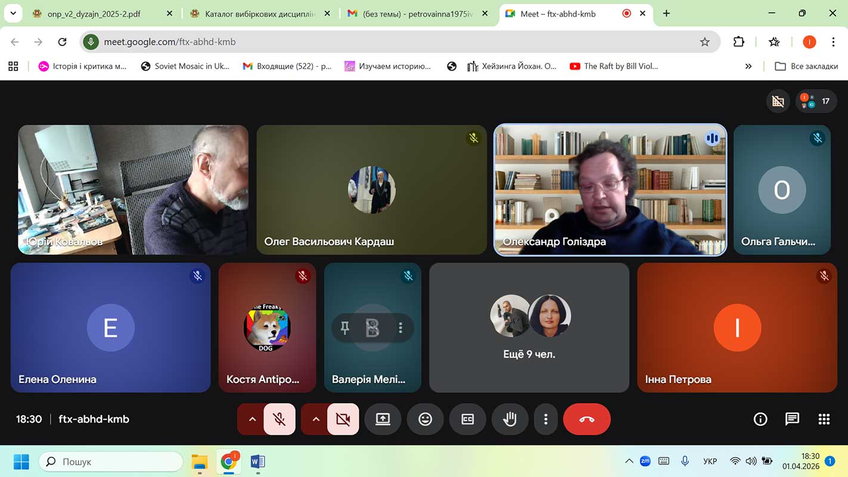
Task: Open the chat with everyone panel
Action: (792, 419)
